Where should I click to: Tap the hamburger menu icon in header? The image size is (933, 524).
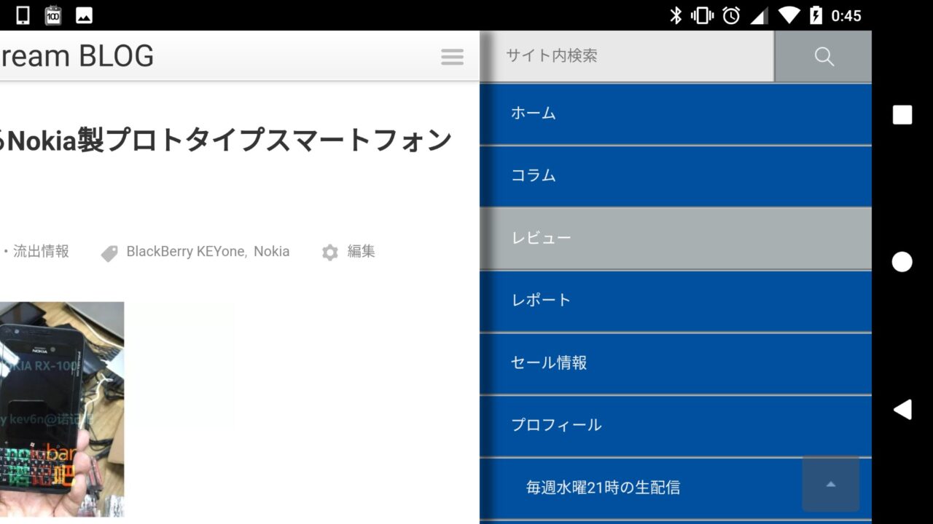click(x=452, y=57)
